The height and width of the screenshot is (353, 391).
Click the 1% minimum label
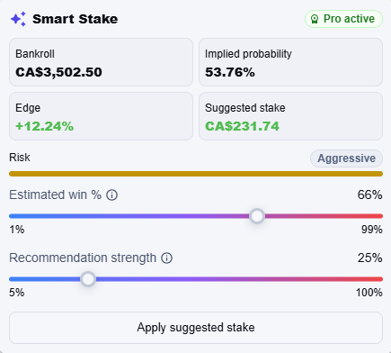(x=17, y=230)
